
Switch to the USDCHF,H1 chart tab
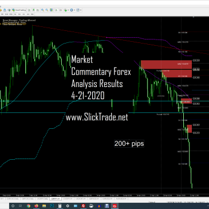pyautogui.click(x=81, y=199)
